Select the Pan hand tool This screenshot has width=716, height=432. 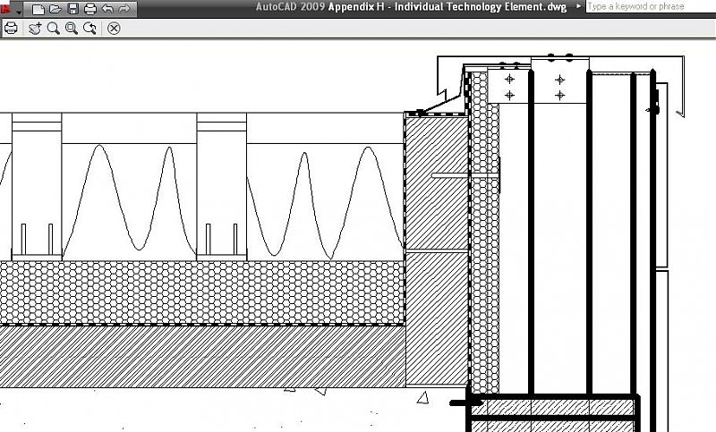coord(35,29)
